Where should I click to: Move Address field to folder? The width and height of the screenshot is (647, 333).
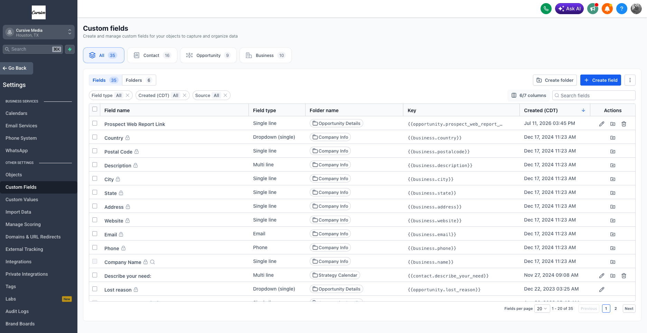(x=613, y=207)
